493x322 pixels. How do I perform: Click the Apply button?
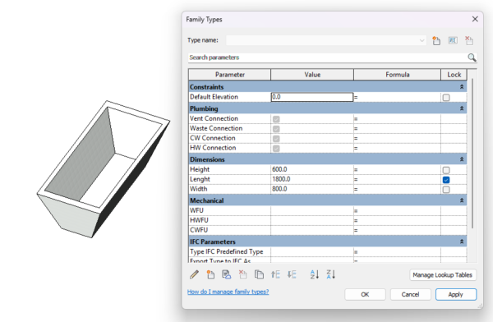(456, 294)
